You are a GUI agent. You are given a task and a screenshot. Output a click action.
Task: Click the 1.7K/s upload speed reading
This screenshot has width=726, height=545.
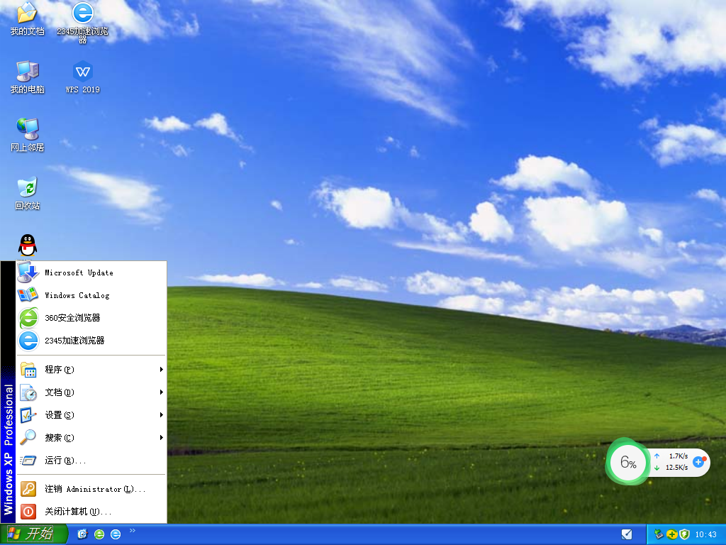pyautogui.click(x=678, y=456)
